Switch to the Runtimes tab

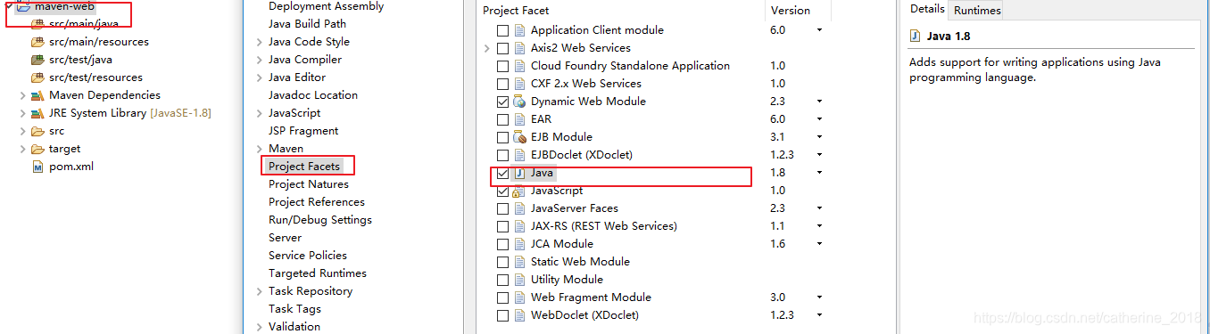(x=977, y=11)
